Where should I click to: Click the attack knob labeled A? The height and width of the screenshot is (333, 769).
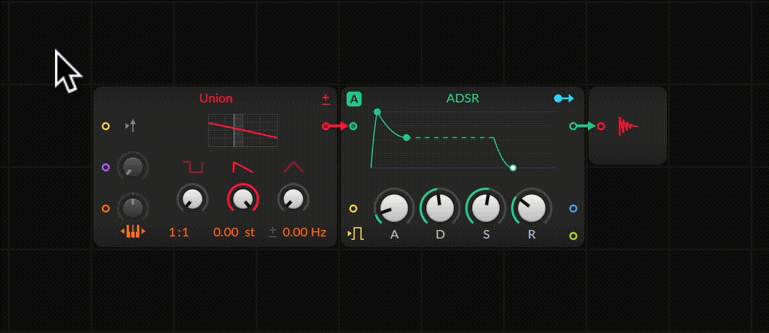(394, 208)
